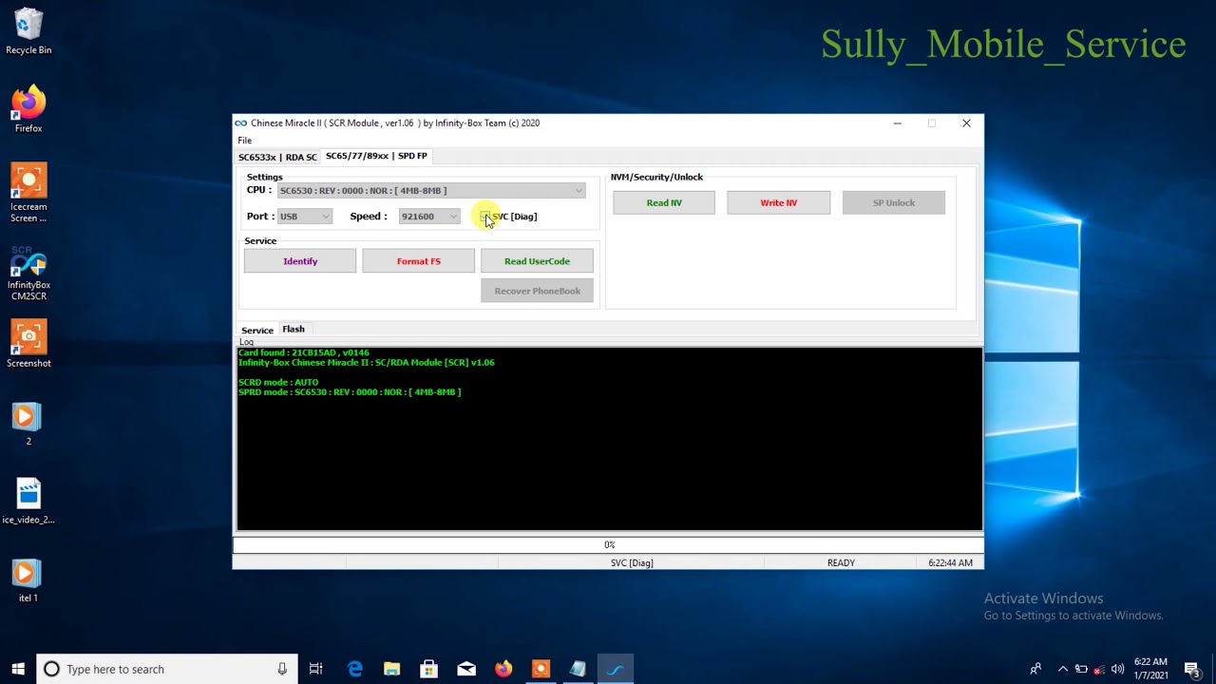Select the itel 1 video file on desktop
This screenshot has width=1216, height=684.
(28, 580)
